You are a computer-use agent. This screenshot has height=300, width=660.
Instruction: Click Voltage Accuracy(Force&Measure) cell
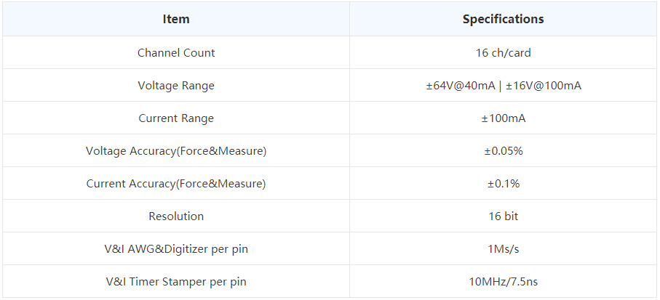tap(176, 151)
